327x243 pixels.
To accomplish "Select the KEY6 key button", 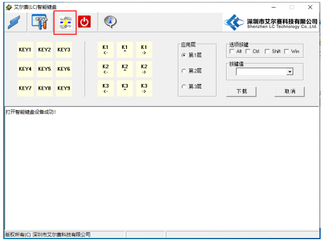I will pos(63,69).
